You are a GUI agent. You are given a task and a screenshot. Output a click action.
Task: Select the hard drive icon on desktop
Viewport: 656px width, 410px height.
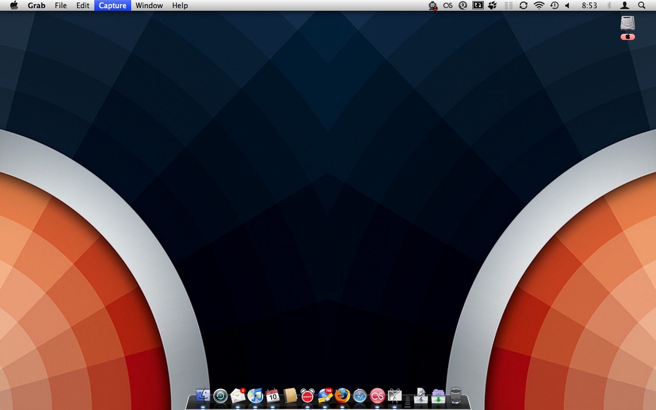pos(628,23)
